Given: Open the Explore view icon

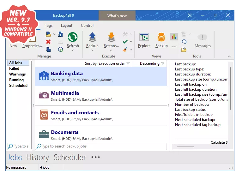Looking at the screenshot, I should tap(144, 37).
